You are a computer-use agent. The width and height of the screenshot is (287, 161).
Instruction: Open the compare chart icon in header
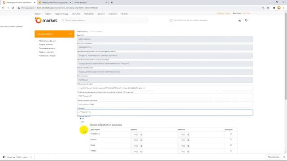239,21
